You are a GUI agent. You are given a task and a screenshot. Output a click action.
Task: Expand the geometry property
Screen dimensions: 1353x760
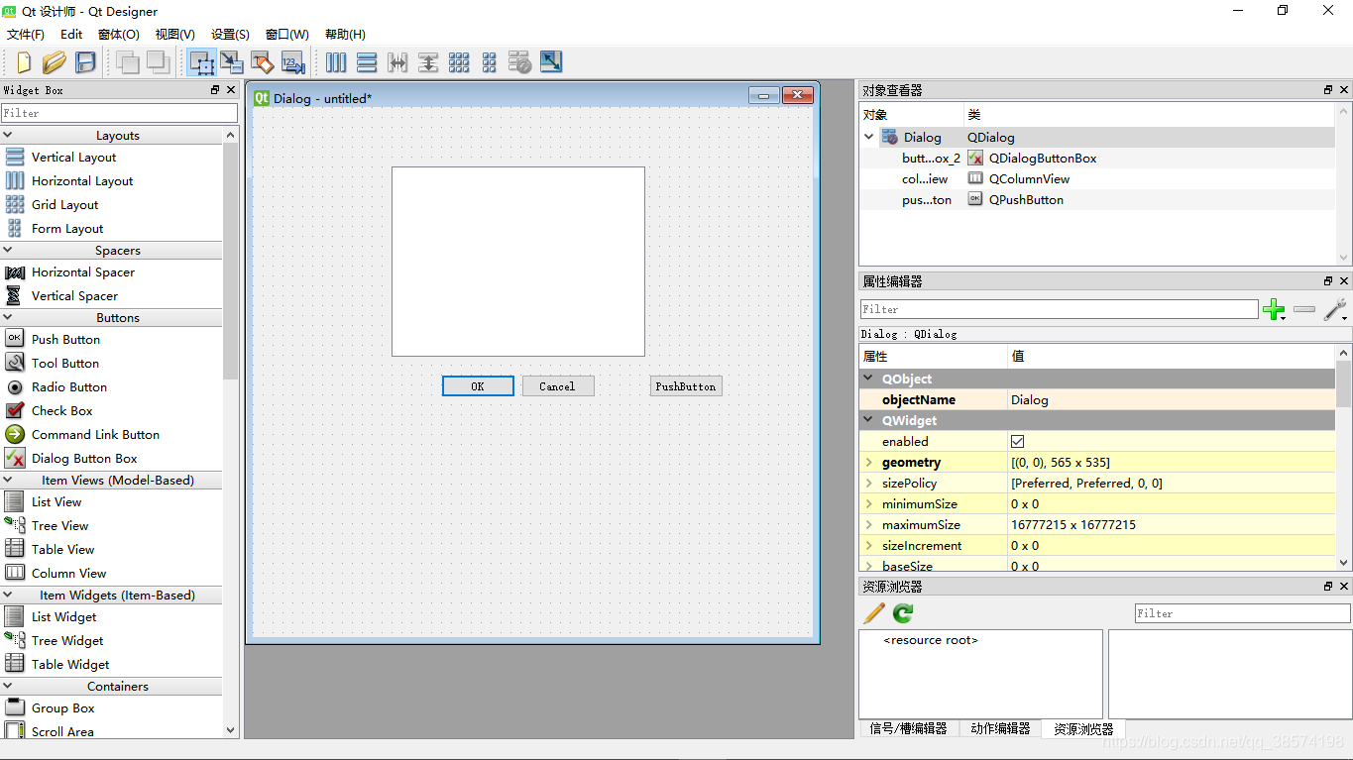[869, 463]
